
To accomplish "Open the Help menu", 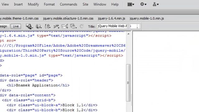I will [115, 4].
